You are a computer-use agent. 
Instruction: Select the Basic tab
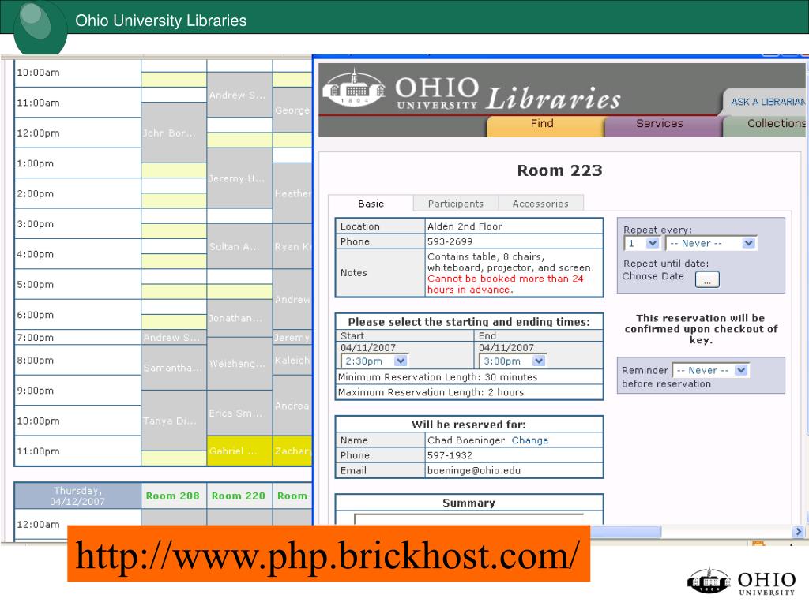coord(371,204)
